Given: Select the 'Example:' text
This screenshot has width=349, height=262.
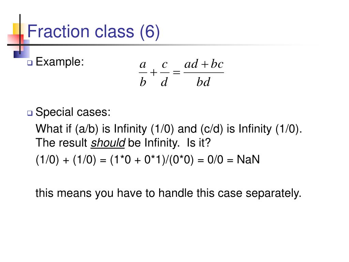Looking at the screenshot, I should click(x=60, y=62).
